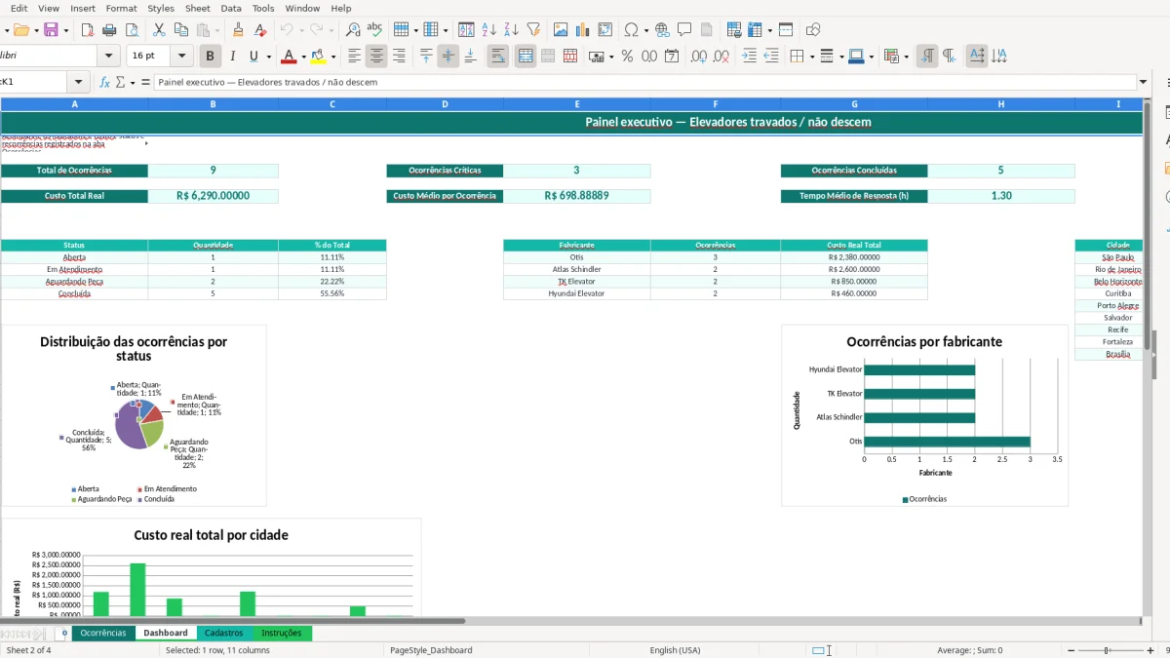The height and width of the screenshot is (658, 1170).
Task: Toggle Align Right
Action: 399,57
